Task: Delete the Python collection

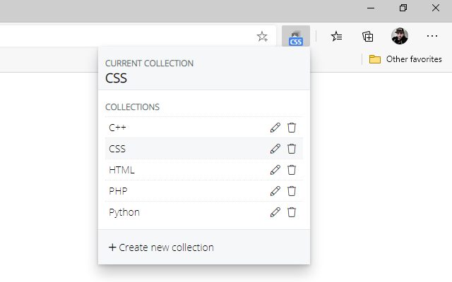Action: (x=292, y=212)
